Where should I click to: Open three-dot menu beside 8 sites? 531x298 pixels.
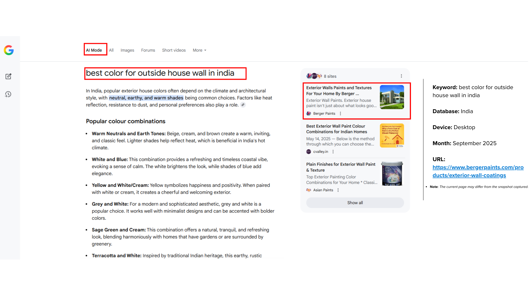tap(401, 76)
